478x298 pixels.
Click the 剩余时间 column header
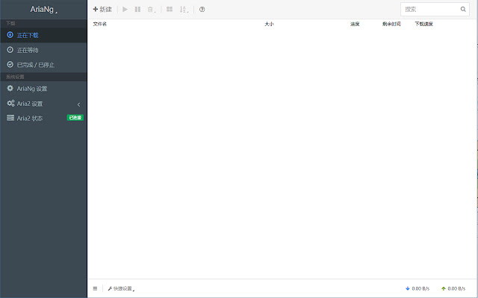(391, 24)
